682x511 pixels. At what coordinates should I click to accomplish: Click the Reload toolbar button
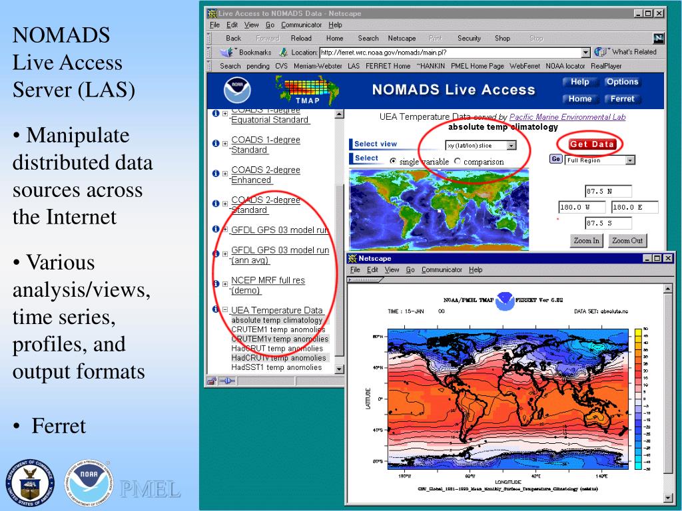301,38
